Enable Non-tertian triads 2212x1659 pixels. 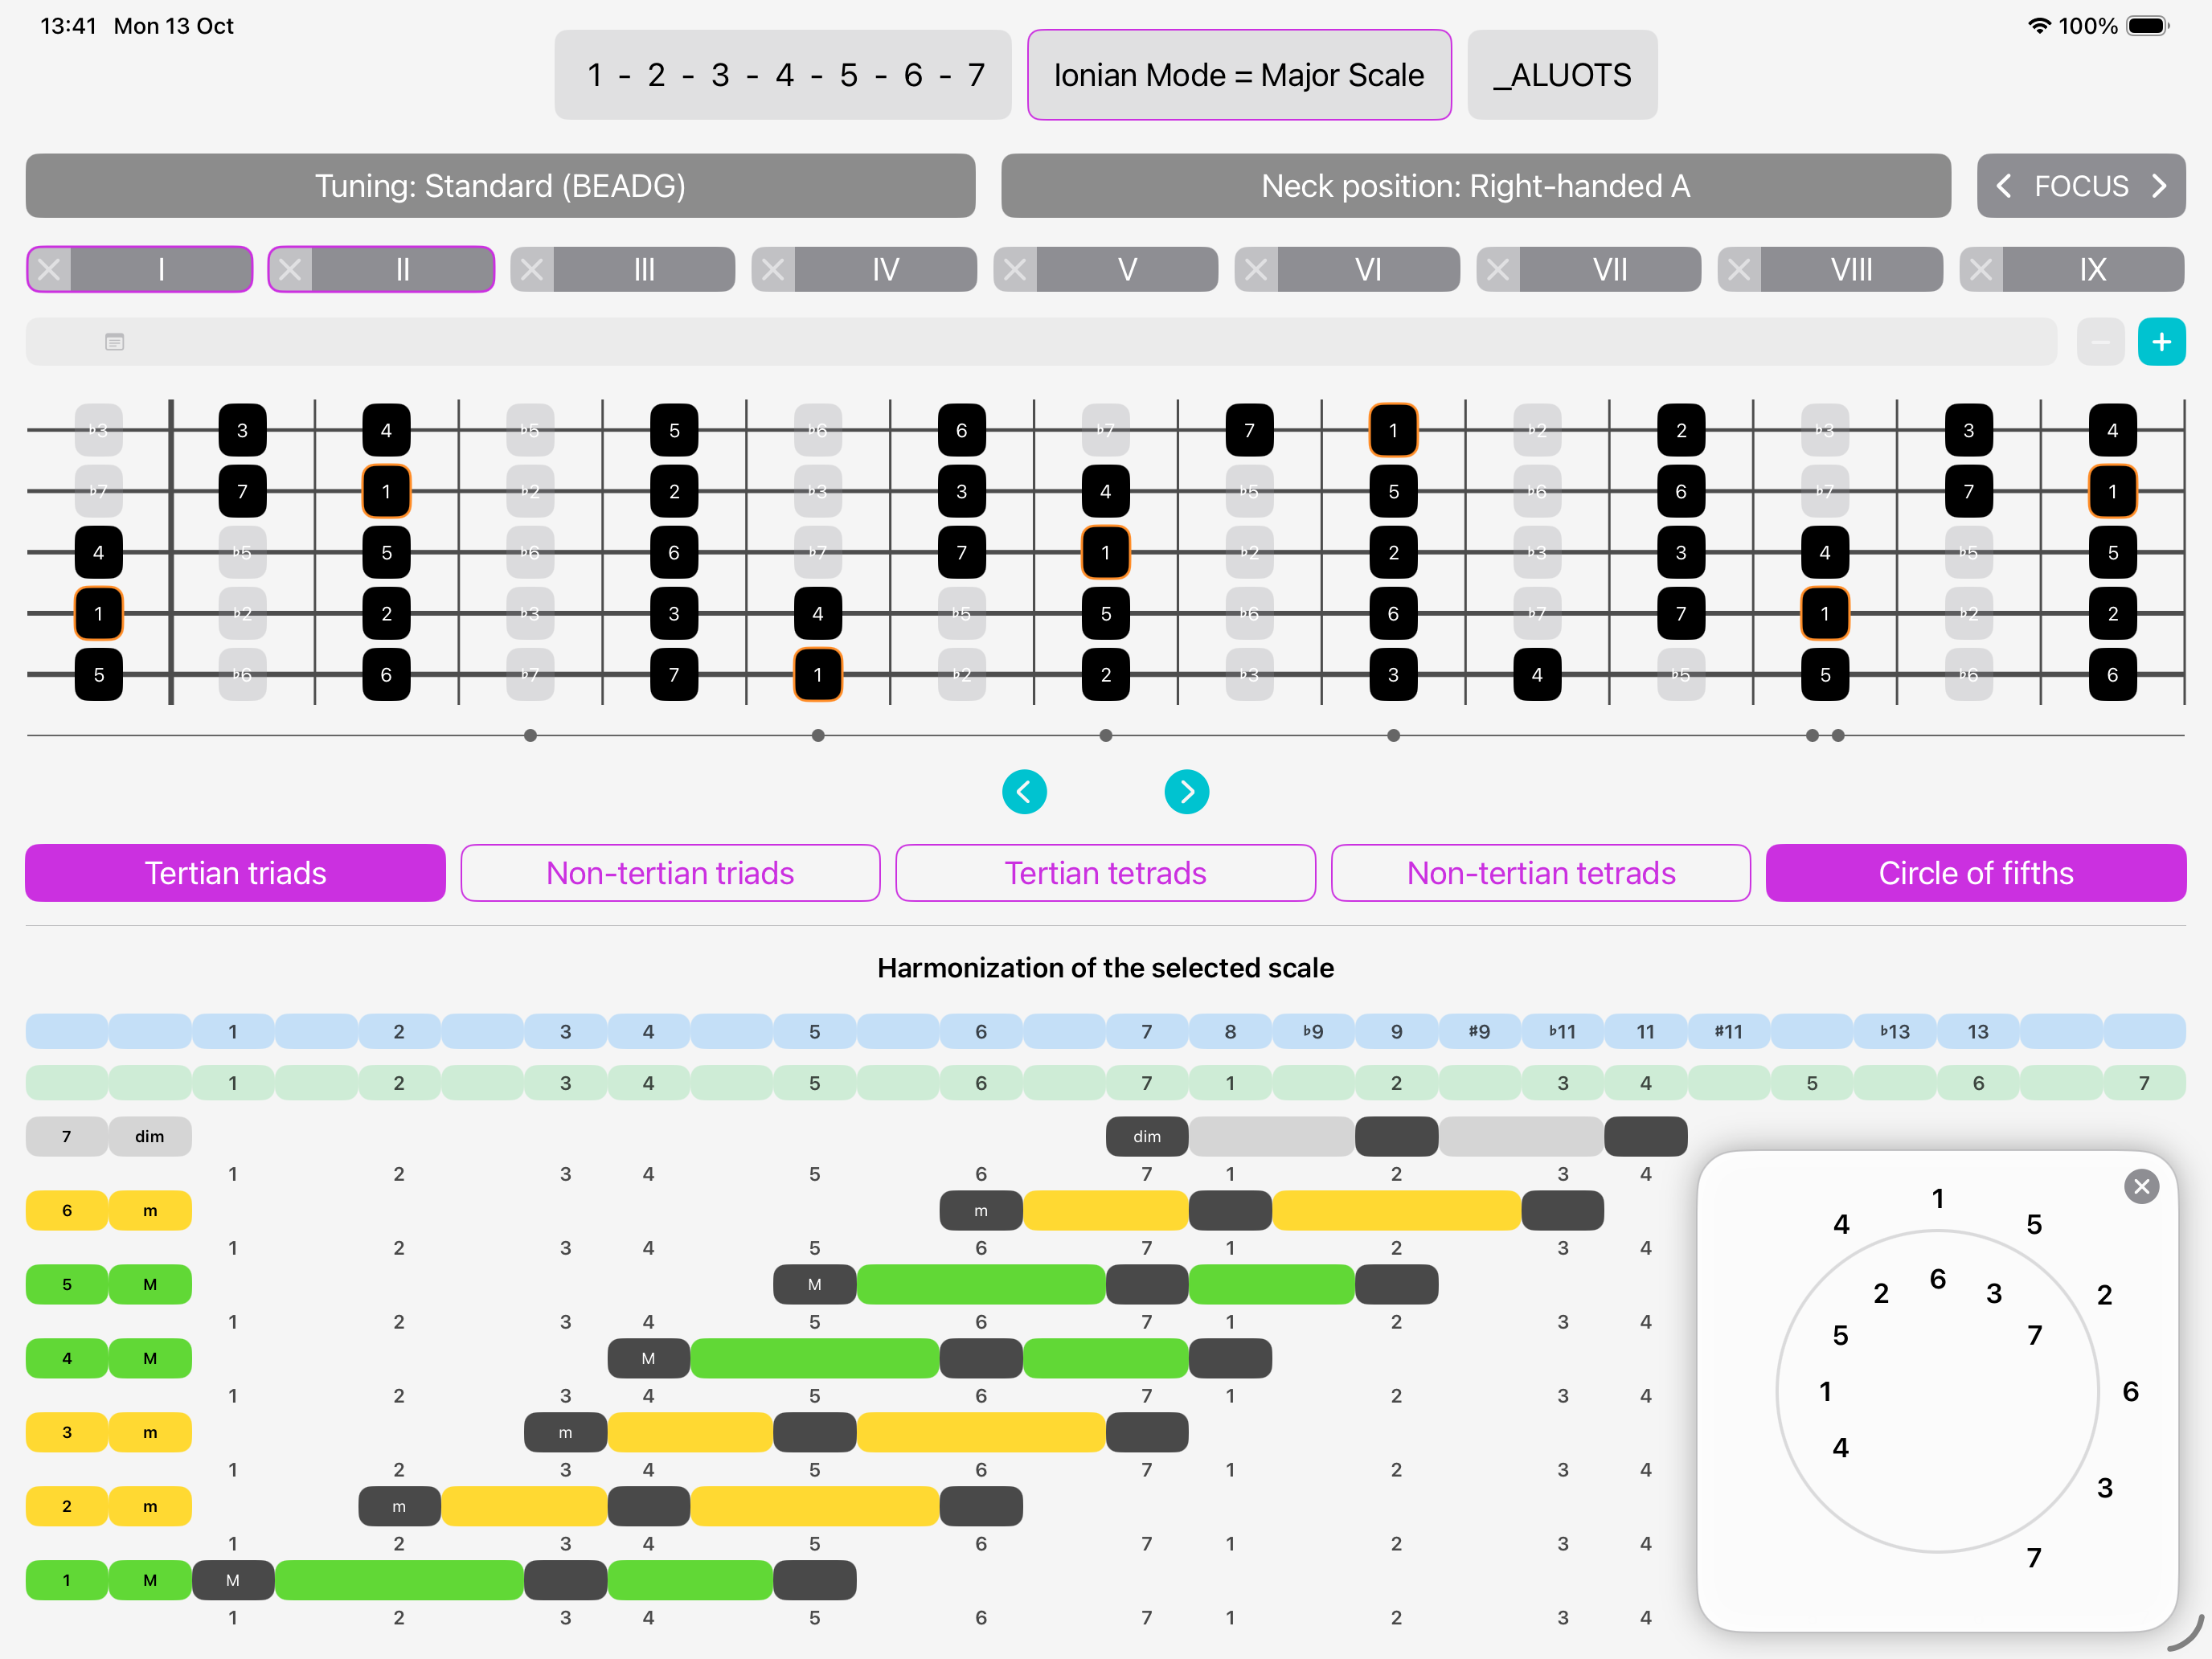pyautogui.click(x=670, y=873)
